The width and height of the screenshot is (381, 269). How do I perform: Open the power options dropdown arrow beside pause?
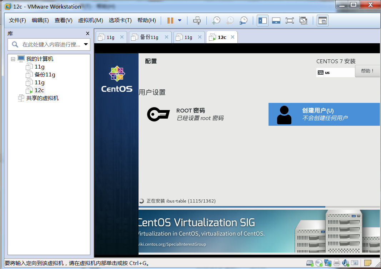pos(180,20)
